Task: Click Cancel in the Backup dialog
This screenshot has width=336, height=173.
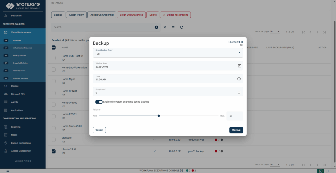Action: coord(99,130)
